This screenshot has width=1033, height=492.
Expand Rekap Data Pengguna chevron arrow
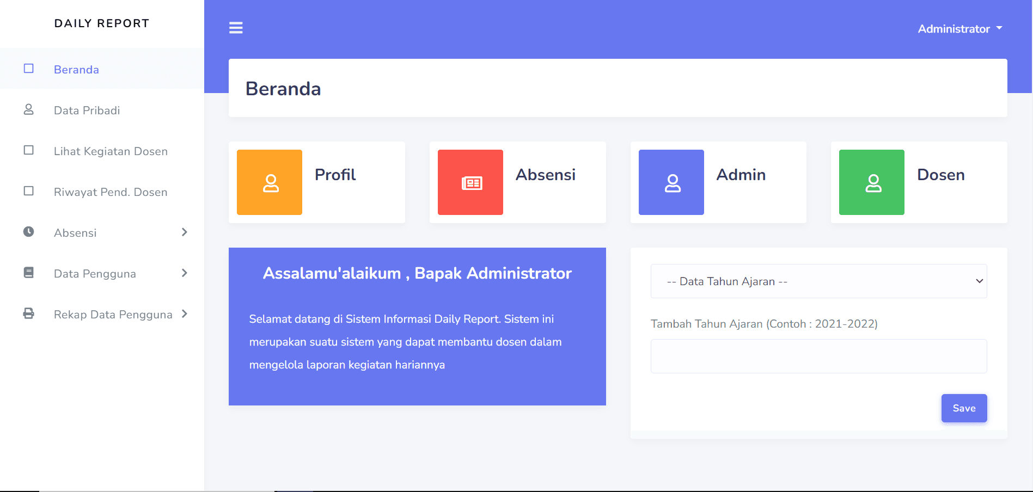pos(185,314)
